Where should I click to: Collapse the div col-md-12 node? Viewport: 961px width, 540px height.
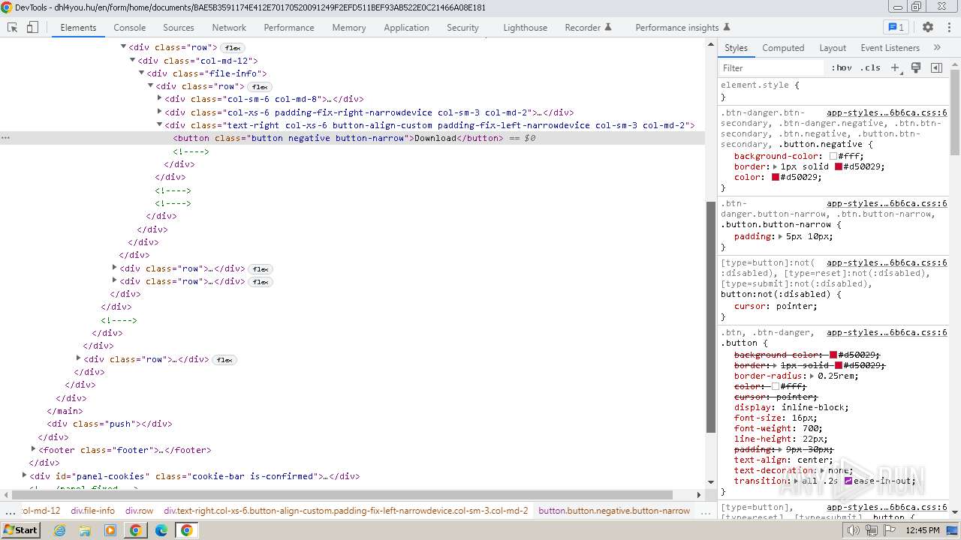(132, 61)
